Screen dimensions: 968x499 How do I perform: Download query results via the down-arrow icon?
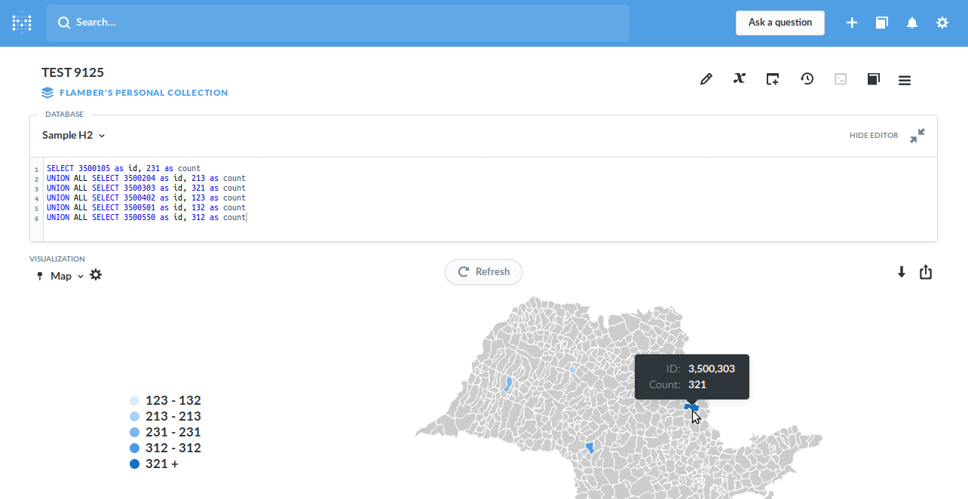tap(901, 272)
